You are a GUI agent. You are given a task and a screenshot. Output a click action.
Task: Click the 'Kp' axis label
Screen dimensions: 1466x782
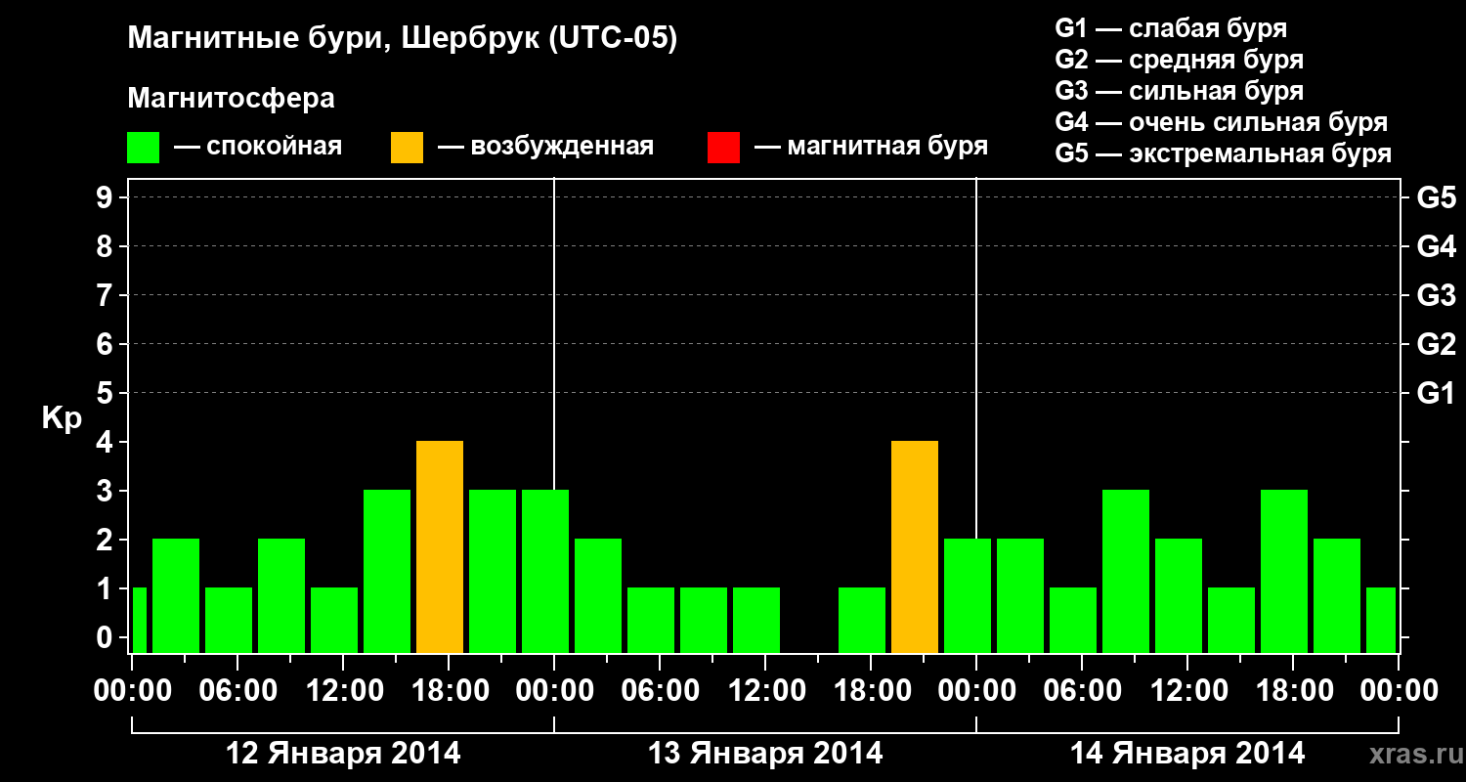62,419
